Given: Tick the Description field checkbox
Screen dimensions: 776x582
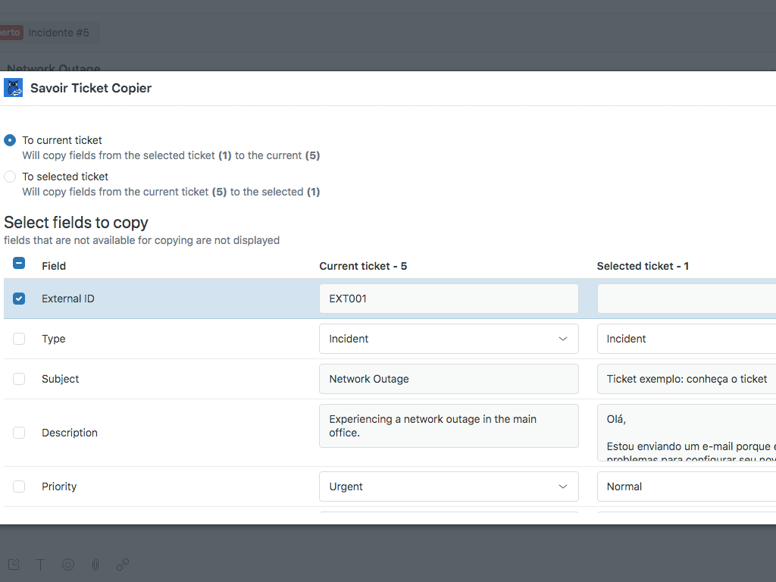Looking at the screenshot, I should coord(19,433).
